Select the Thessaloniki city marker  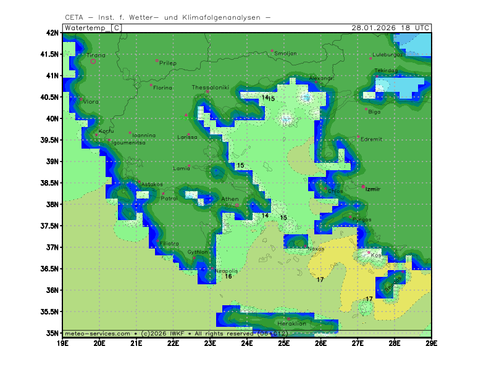[x=207, y=92]
